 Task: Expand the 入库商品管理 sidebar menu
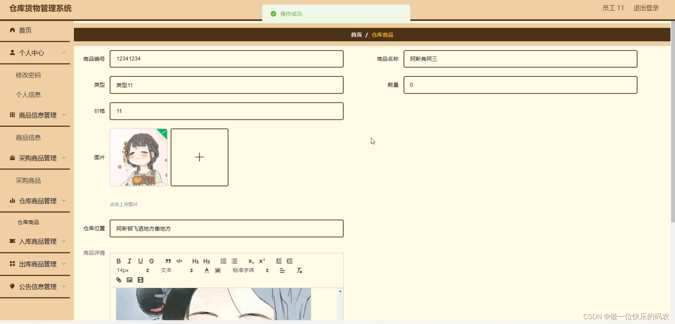coord(35,242)
